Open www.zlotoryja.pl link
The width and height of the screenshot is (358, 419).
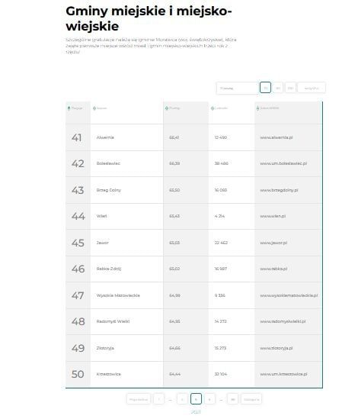[276, 348]
